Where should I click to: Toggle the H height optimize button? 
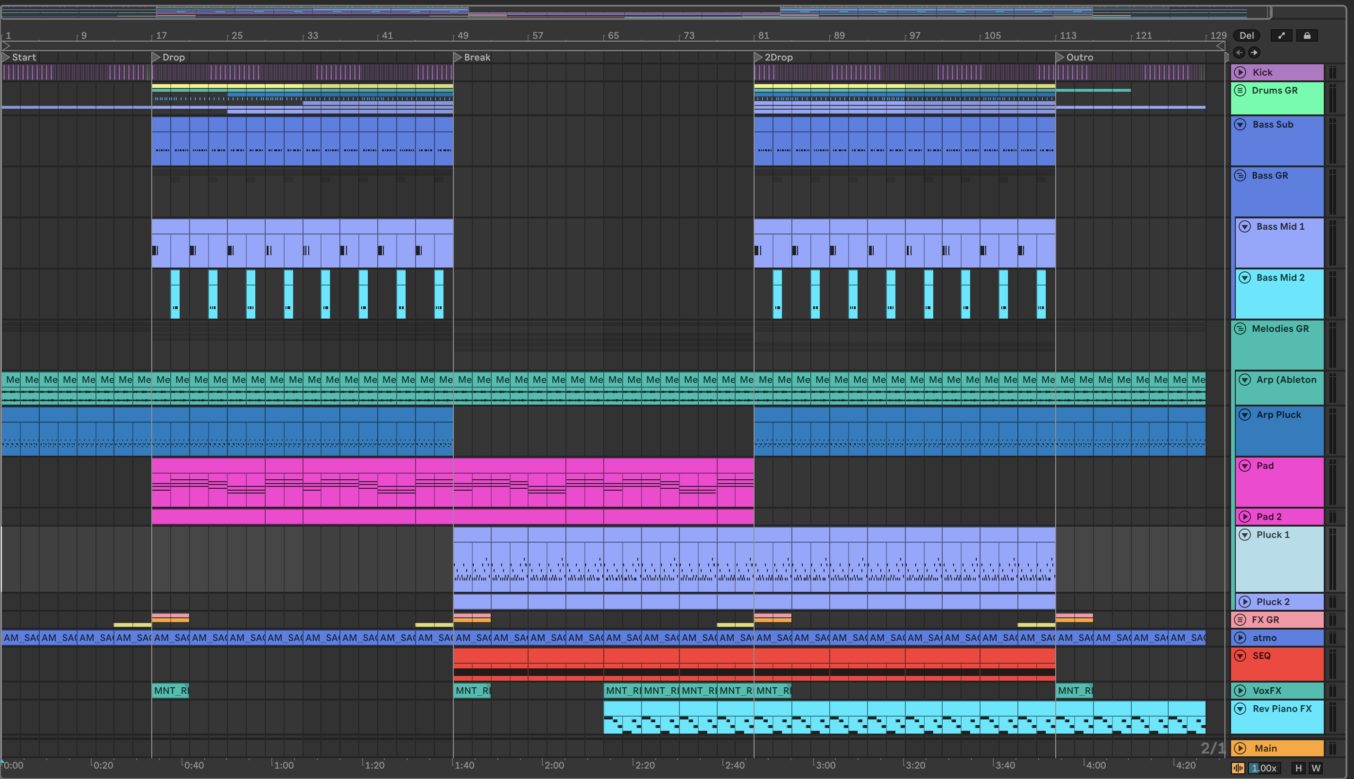point(1298,768)
